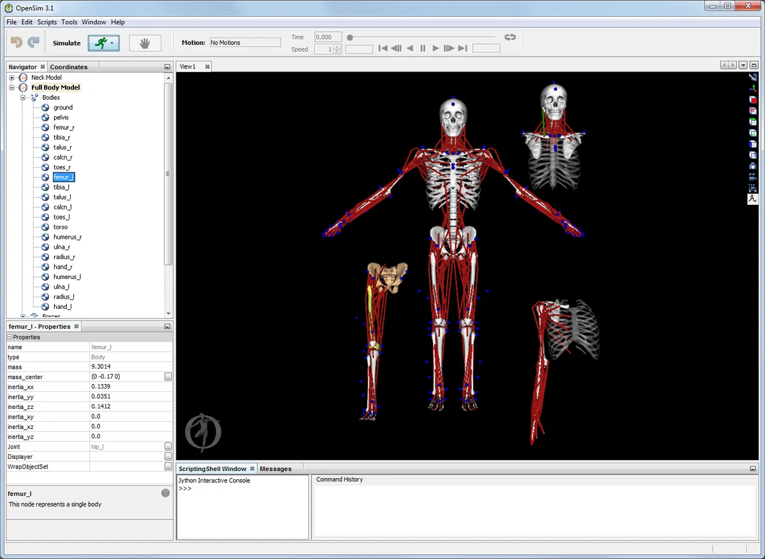Viewport: 765px width, 559px height.
Task: Play the motion forward
Action: (435, 48)
